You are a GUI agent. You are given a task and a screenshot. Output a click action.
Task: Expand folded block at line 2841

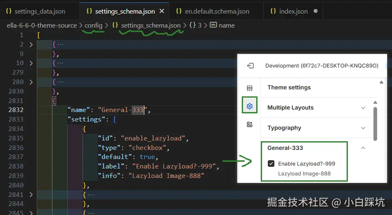tap(31, 194)
